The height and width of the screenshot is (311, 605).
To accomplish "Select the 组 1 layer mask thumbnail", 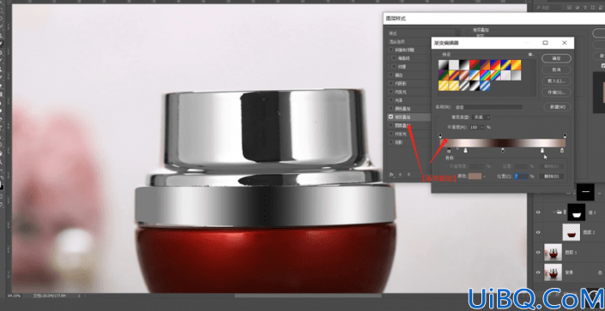I will pos(577,212).
